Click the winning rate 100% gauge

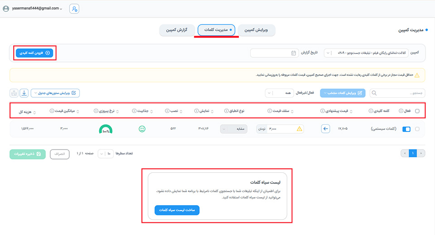(x=106, y=130)
